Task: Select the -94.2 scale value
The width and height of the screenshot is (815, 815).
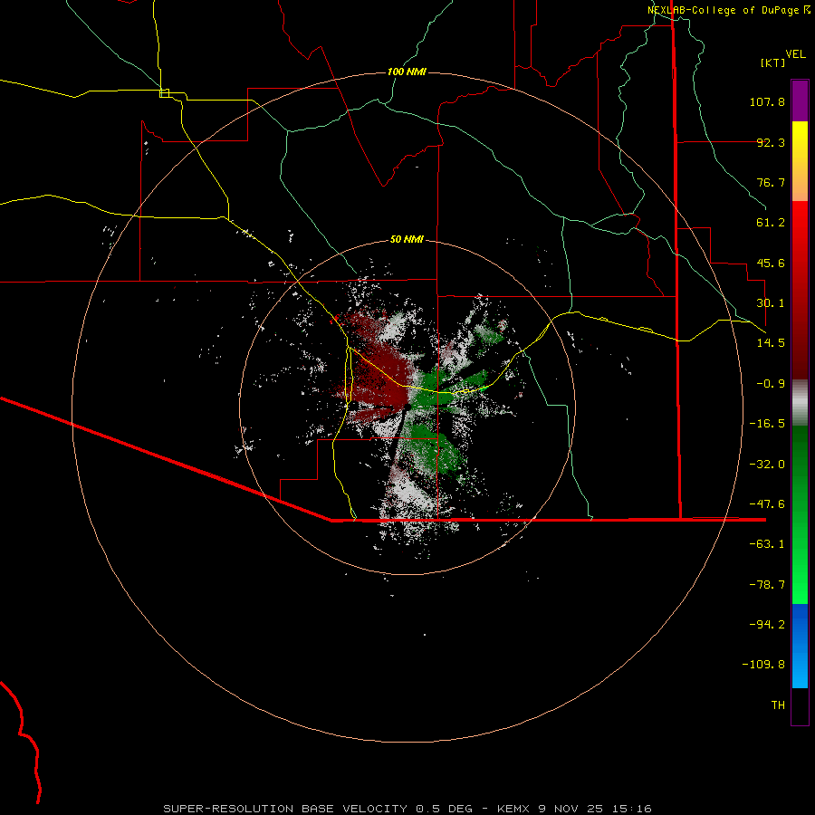Action: coord(767,625)
